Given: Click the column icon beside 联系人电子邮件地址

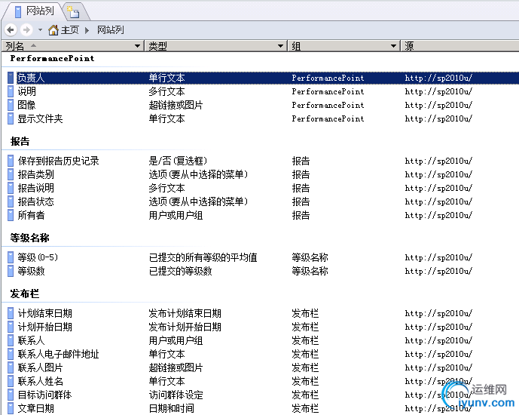Looking at the screenshot, I should pyautogui.click(x=11, y=354).
